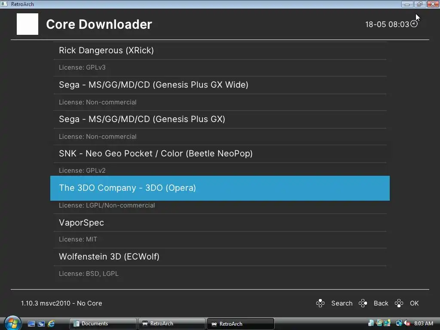Click the gamepad icon next to Back
Viewport: 440px width, 330px height.
[363, 303]
